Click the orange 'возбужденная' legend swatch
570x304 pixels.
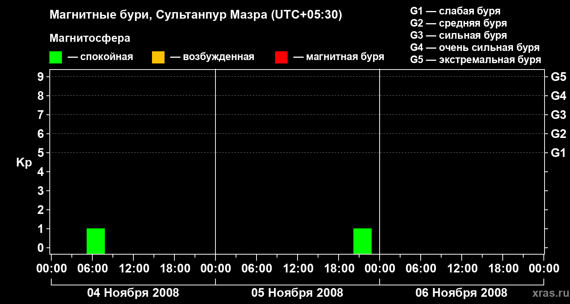pyautogui.click(x=158, y=57)
